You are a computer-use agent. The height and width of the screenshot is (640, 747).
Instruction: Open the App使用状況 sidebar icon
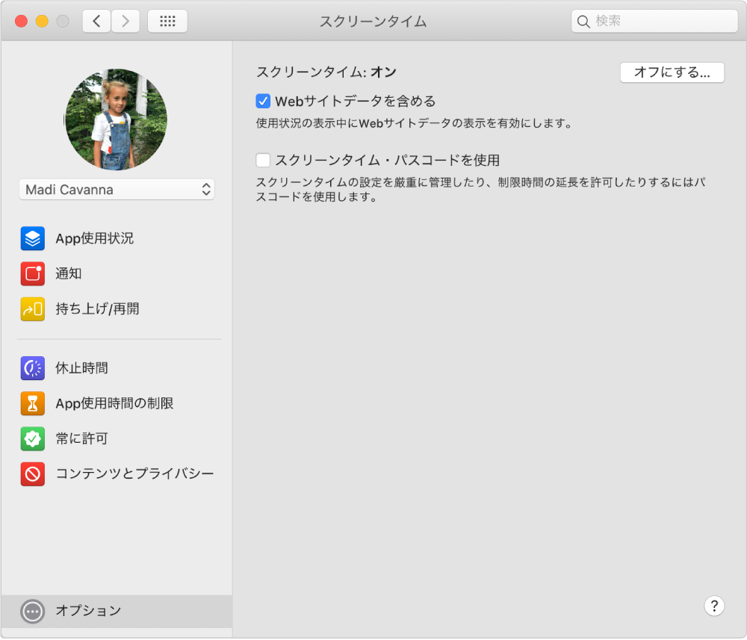32,238
